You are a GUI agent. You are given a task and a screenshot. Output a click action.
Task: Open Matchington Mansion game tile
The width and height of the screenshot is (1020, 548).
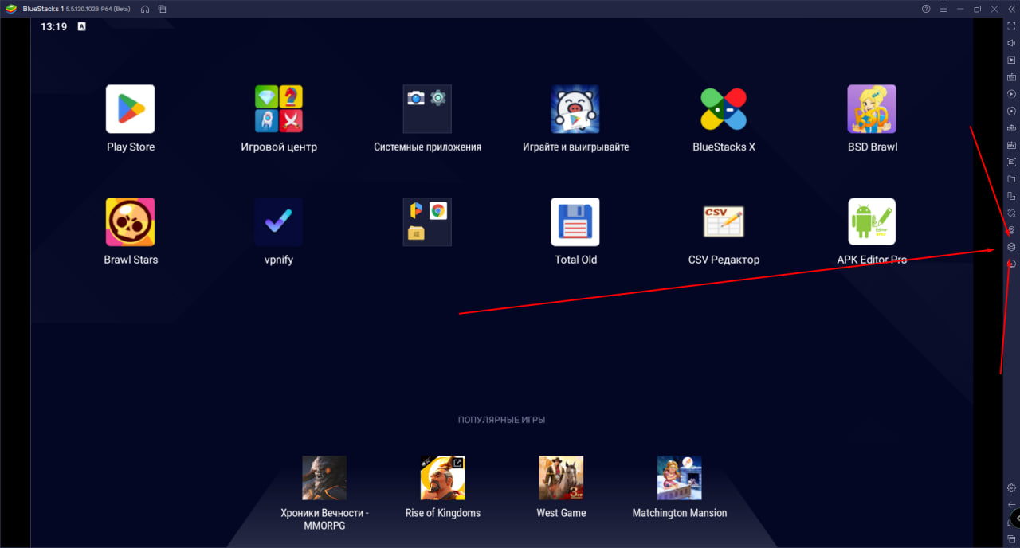680,478
